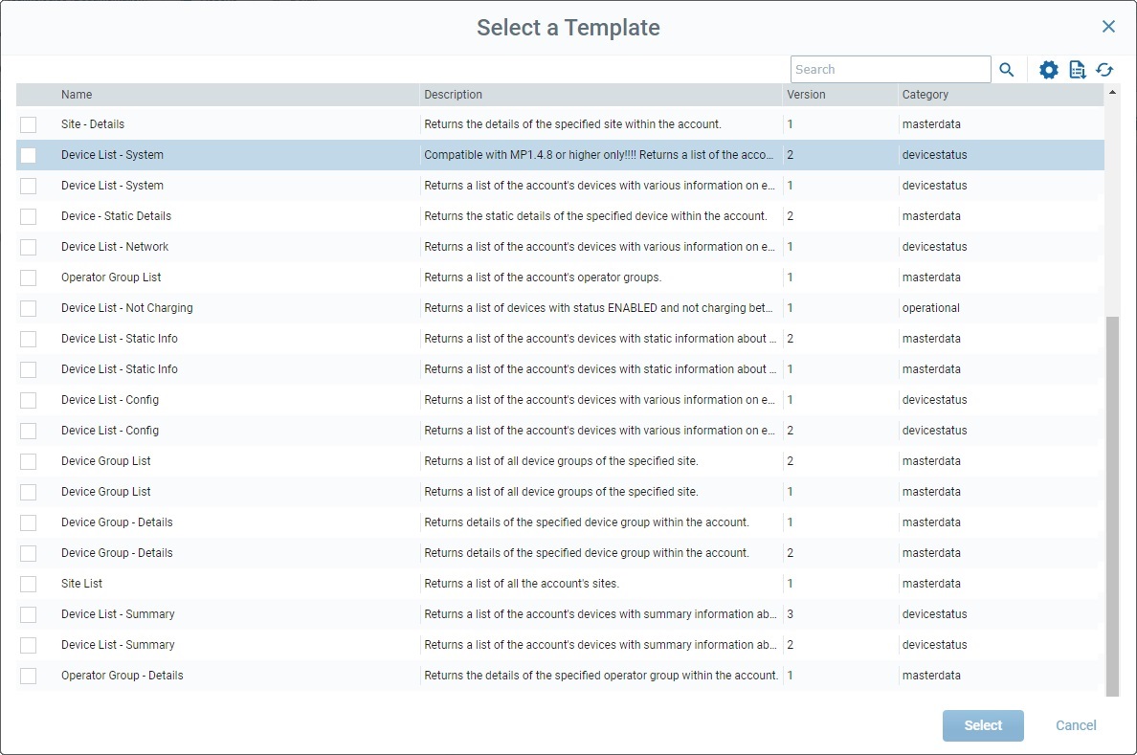Click the Description column header
The height and width of the screenshot is (755, 1137).
coord(453,95)
